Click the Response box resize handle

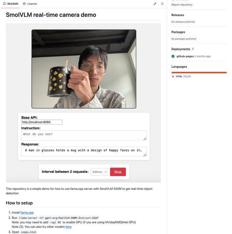(x=145, y=155)
